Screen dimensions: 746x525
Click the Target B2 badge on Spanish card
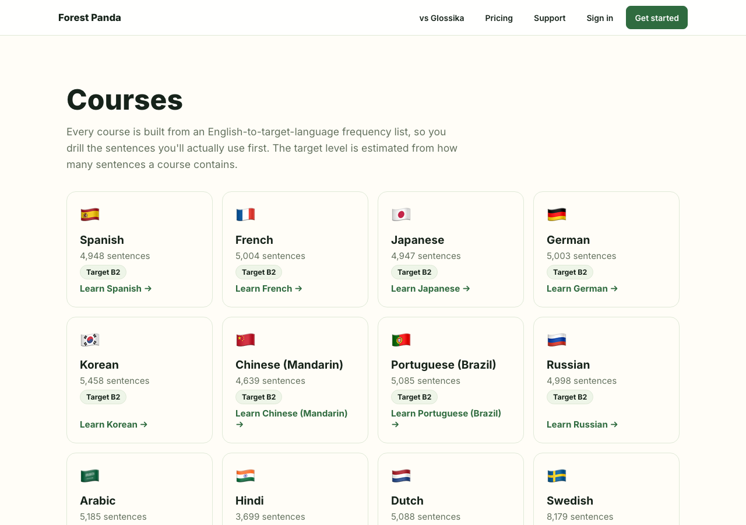(x=103, y=272)
